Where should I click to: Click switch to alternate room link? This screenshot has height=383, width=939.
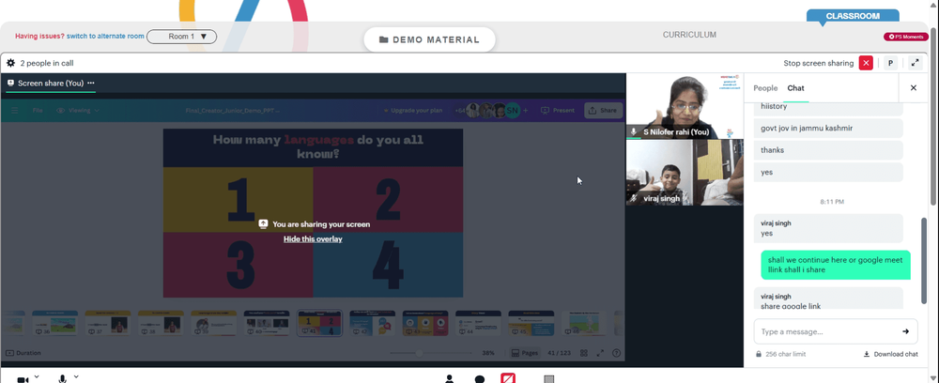[x=105, y=37]
